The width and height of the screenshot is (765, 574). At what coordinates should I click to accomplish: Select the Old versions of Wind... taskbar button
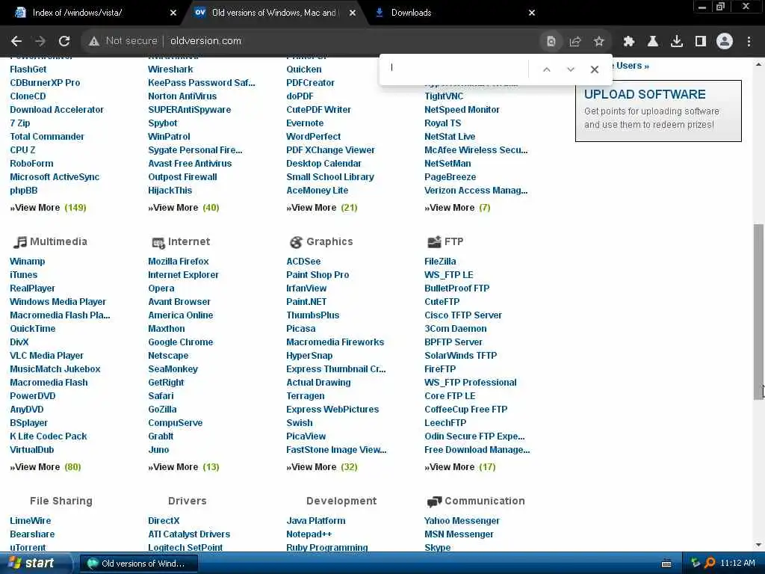coord(138,564)
